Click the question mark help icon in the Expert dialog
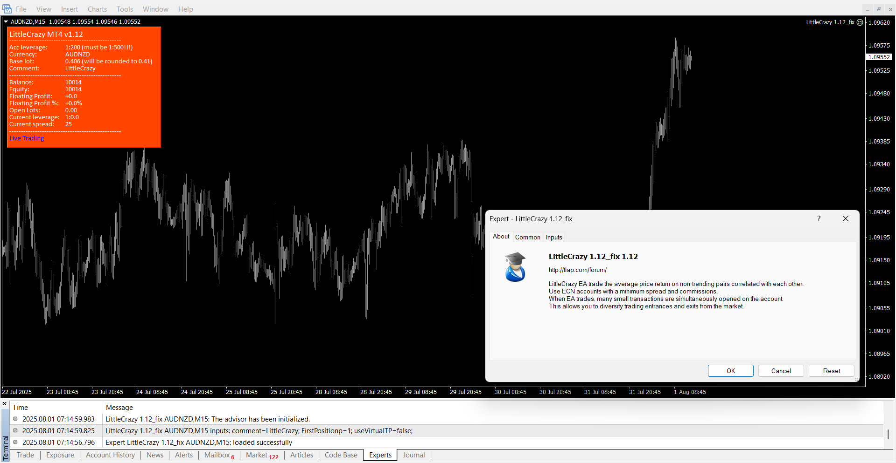The image size is (896, 463). coord(819,218)
